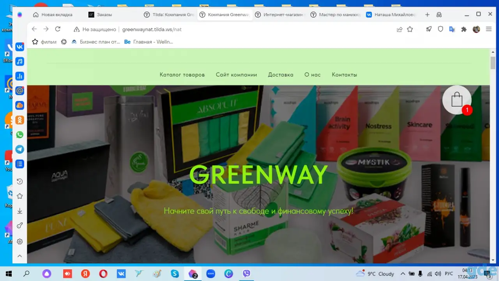Open 'Каталог товаров' menu item

(182, 75)
